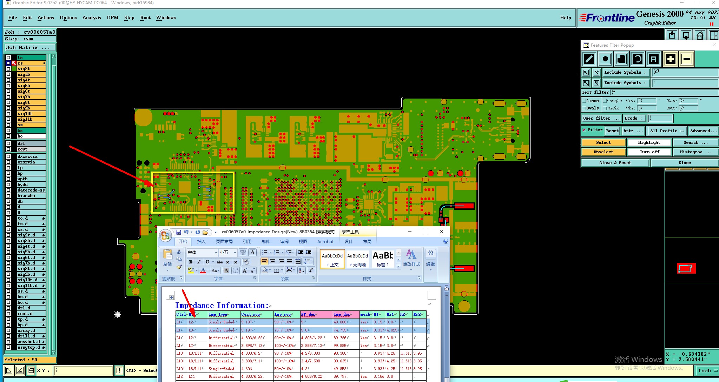Switch to the 插入 ribbon tab

tap(201, 241)
